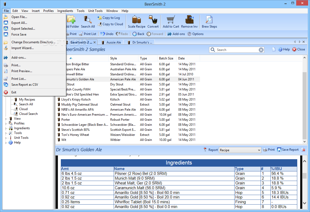Choose Export Selected... menu entry
310x212 pixels.
34,29
